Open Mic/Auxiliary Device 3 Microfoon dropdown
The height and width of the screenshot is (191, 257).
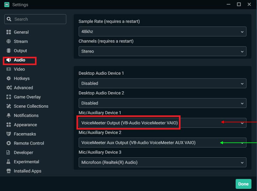tap(162, 162)
